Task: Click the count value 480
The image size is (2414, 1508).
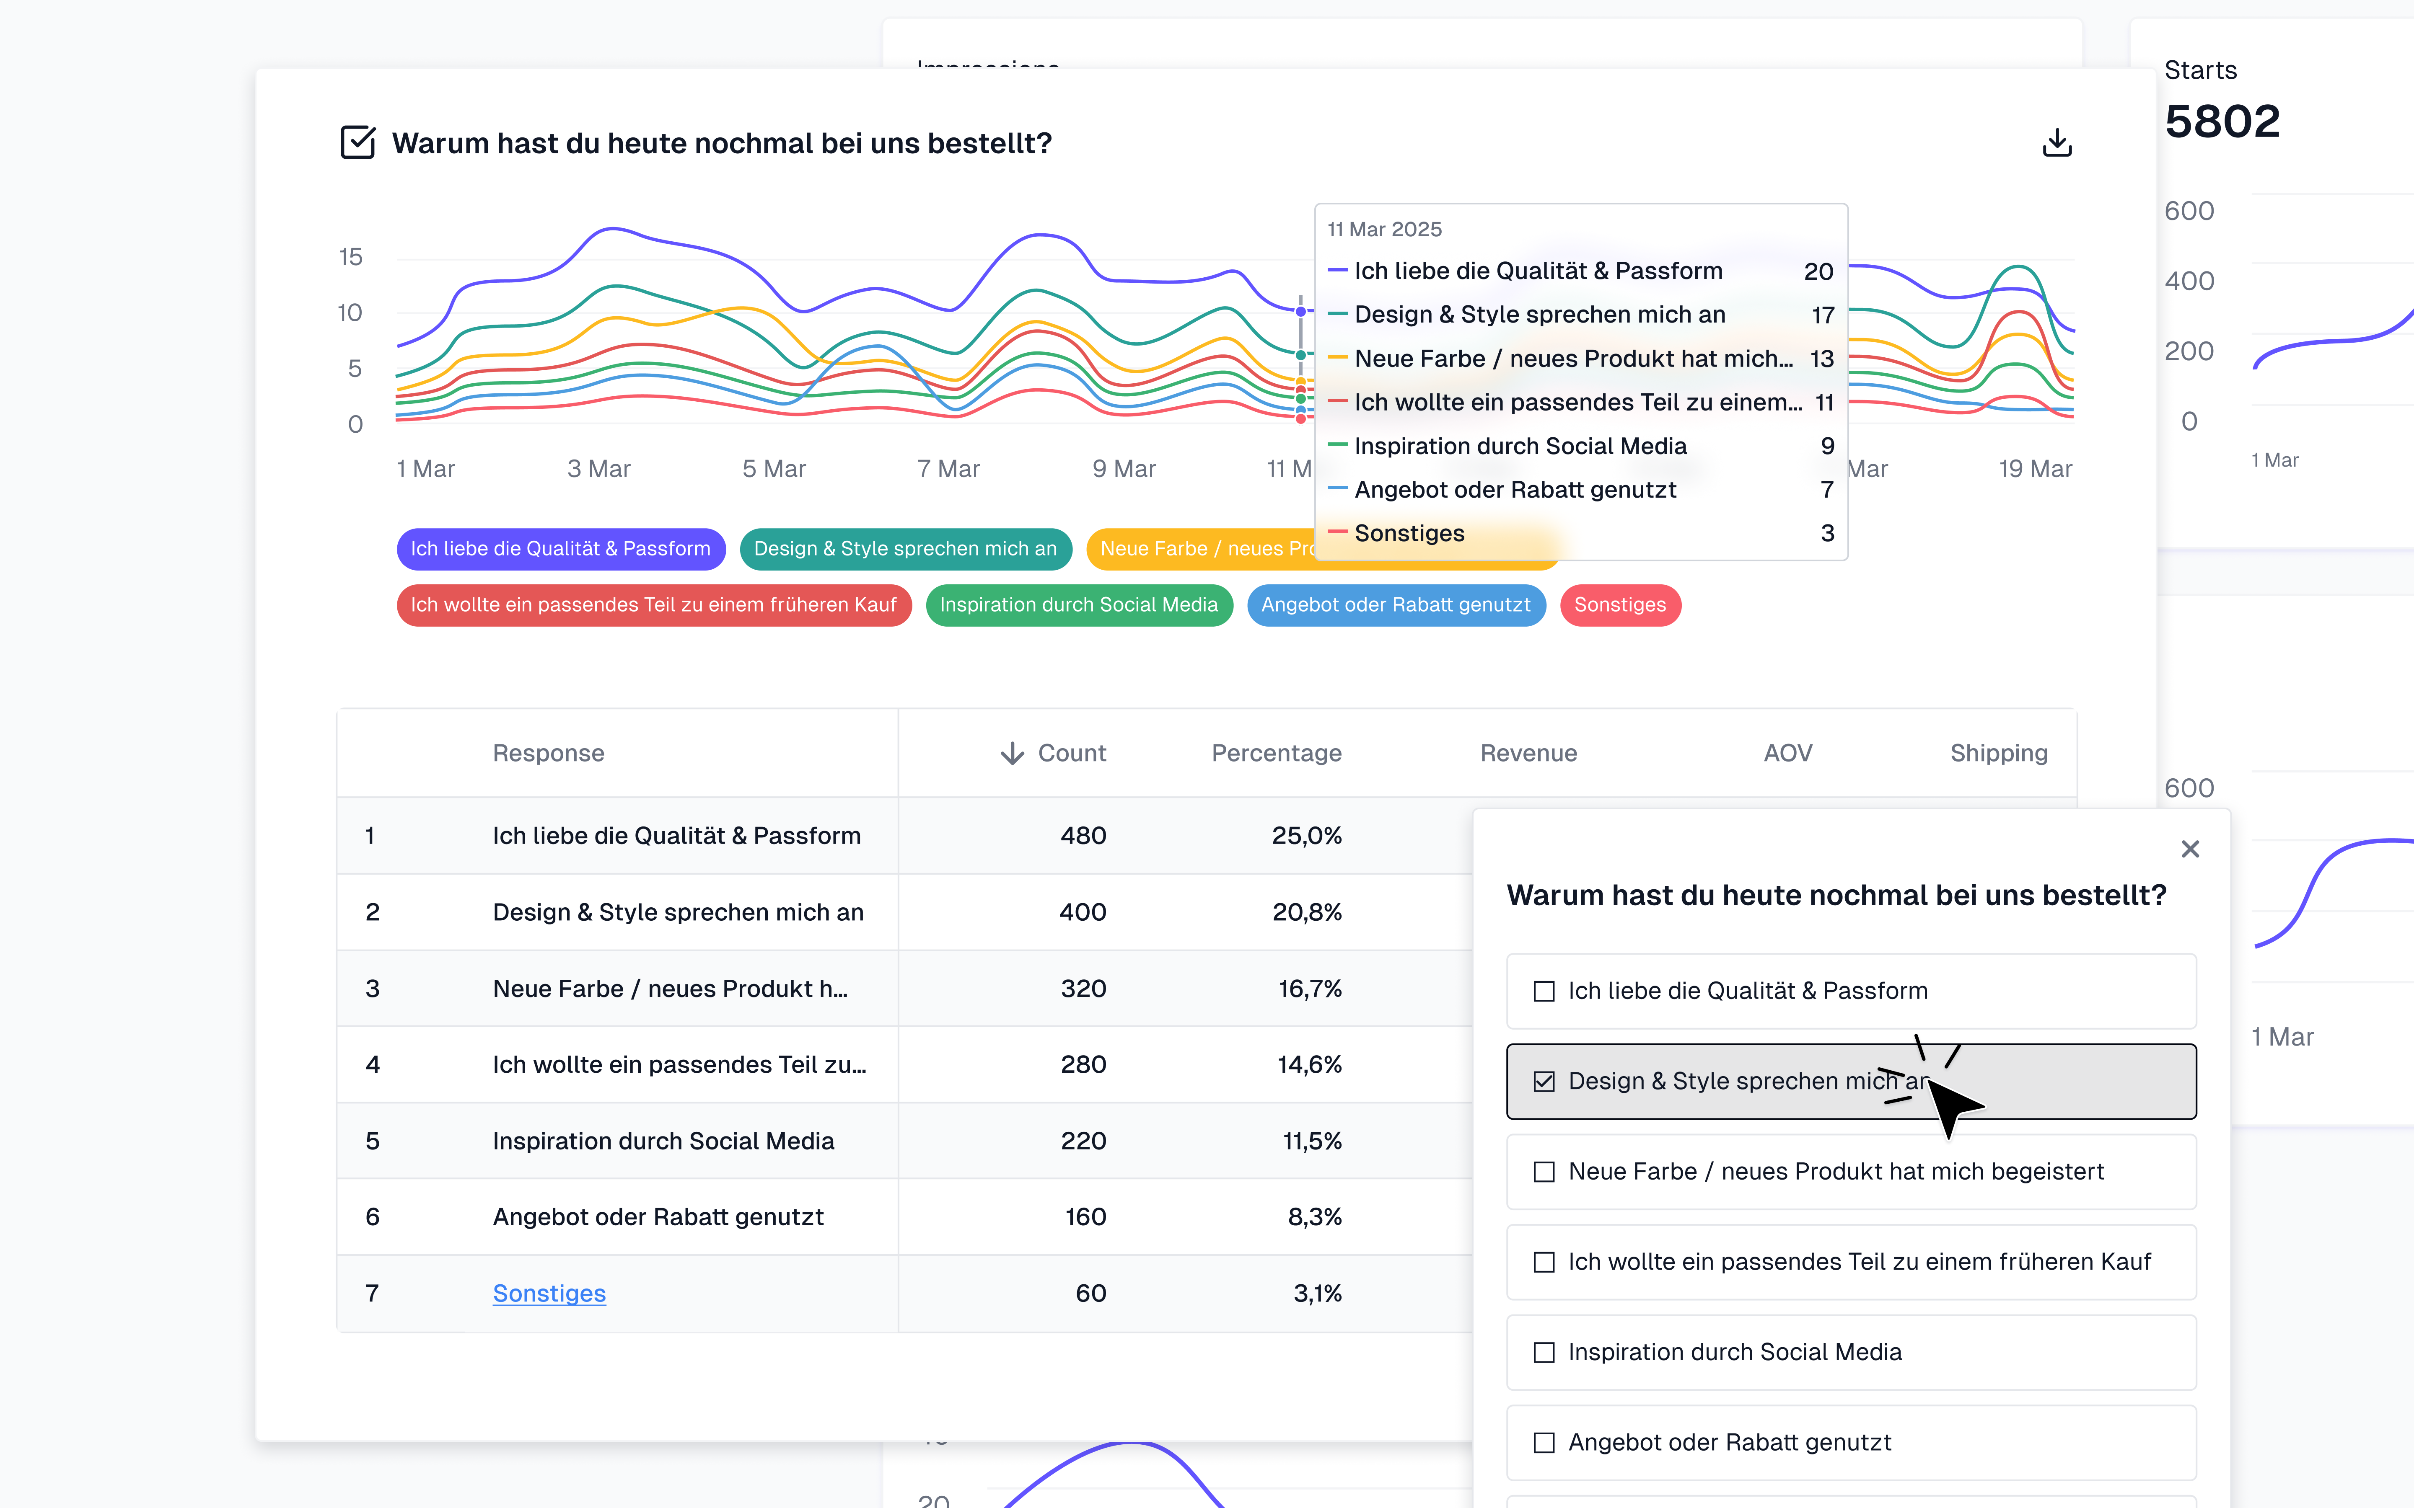Action: click(1083, 836)
